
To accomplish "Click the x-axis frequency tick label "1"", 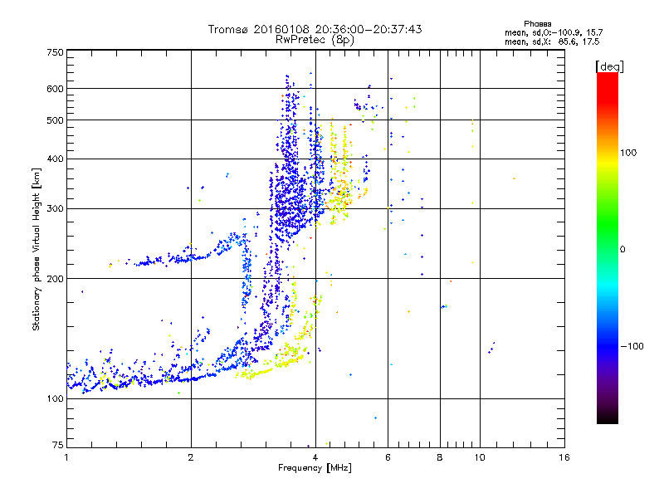I will (x=66, y=457).
